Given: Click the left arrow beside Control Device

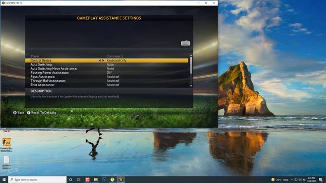Looking at the screenshot, I should (100, 60).
